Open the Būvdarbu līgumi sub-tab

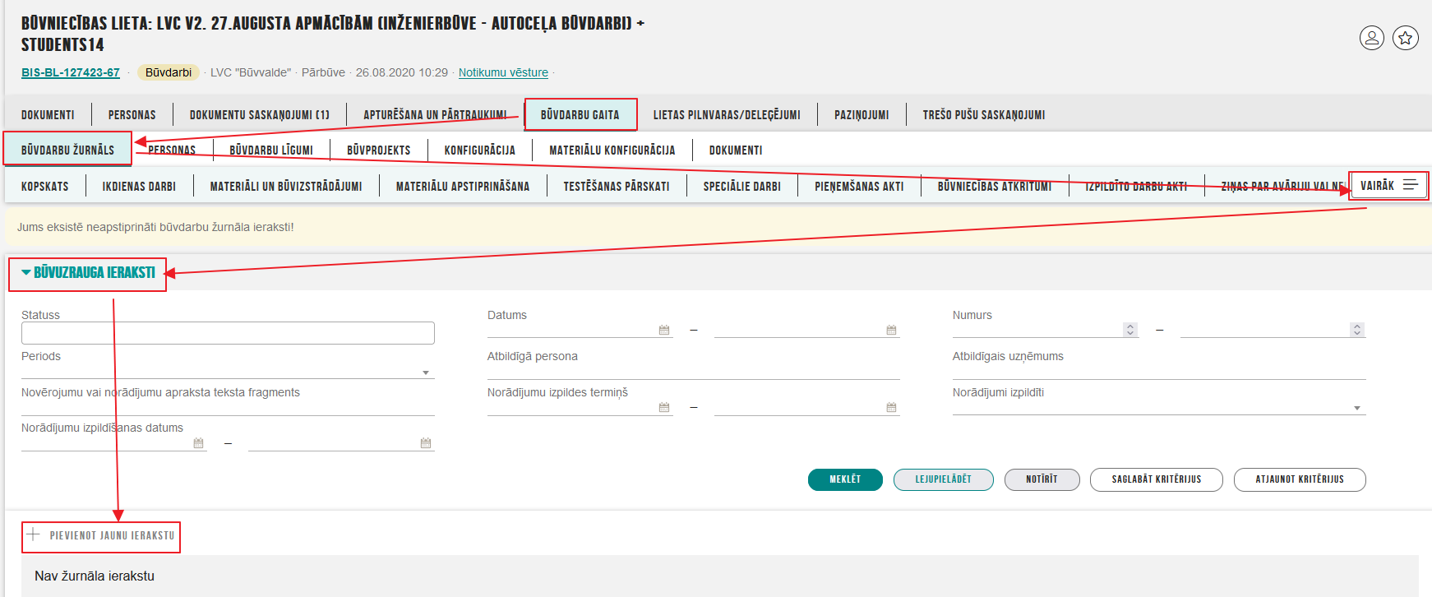(x=271, y=150)
